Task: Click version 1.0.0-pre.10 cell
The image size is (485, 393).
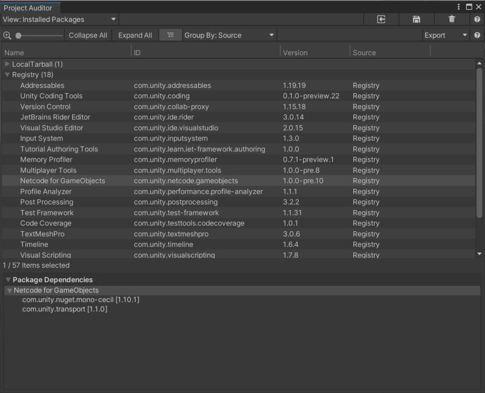Action: pyautogui.click(x=303, y=180)
